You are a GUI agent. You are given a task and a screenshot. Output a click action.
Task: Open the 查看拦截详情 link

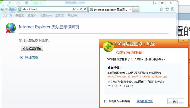pos(144,101)
